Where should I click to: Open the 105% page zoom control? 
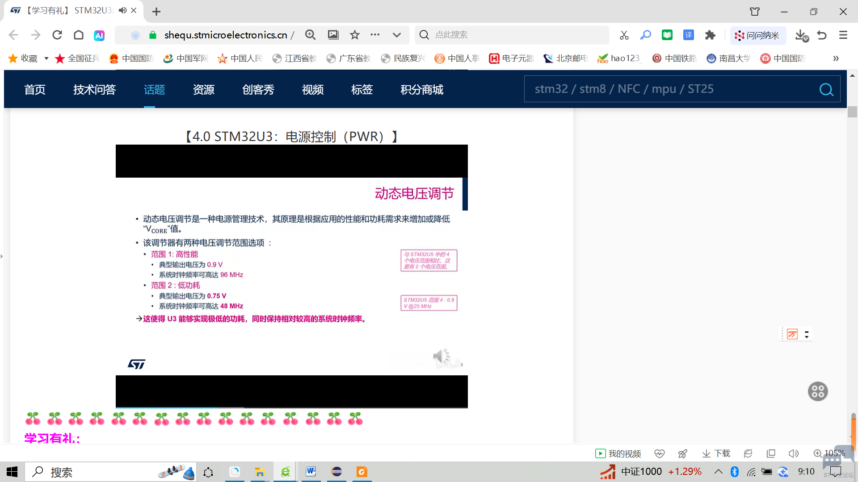tap(829, 453)
